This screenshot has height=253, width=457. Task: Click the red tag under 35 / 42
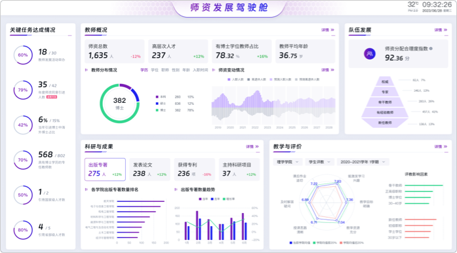pyautogui.click(x=52, y=97)
